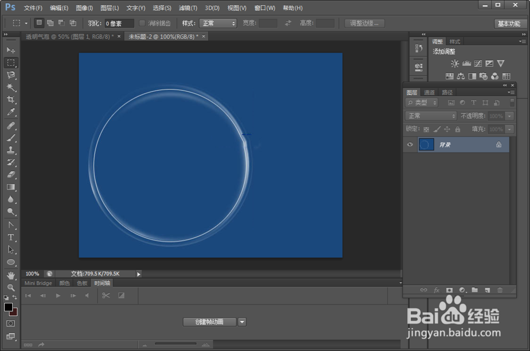Switch to the 路径 tab
Screen dimensions: 530x351
click(447, 92)
